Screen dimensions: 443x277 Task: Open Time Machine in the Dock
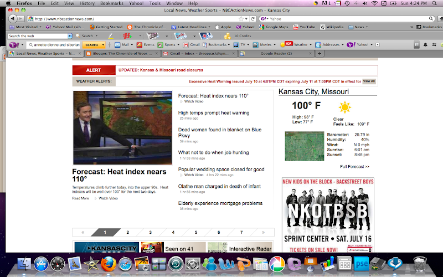[176, 264]
